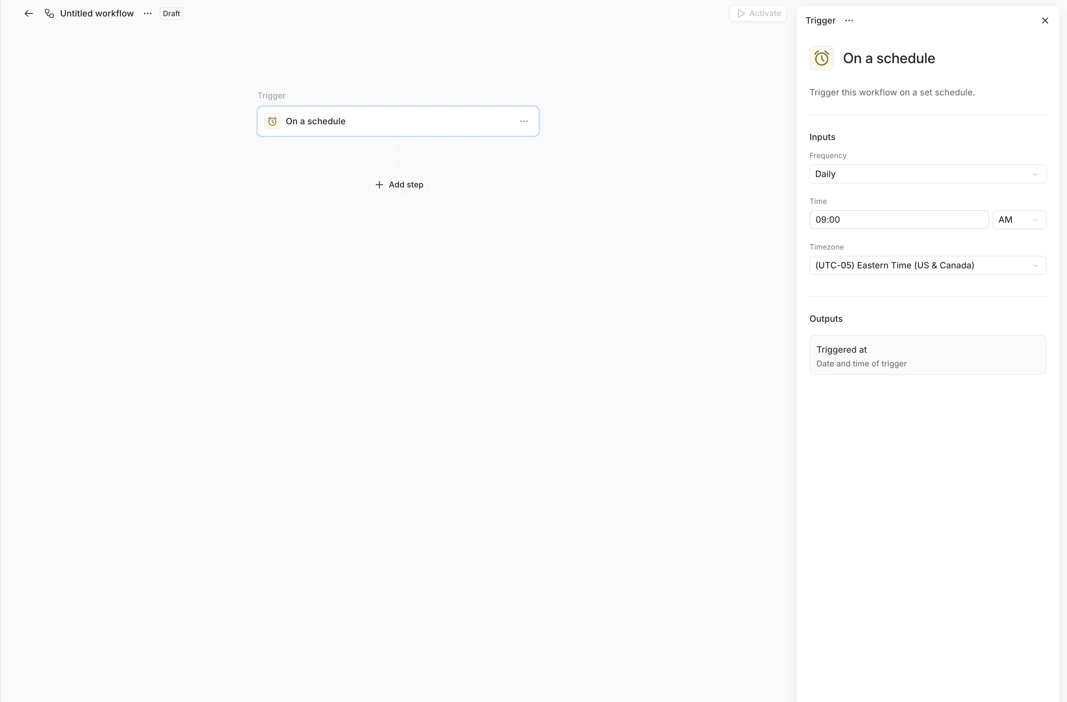
Task: Open the trigger card's three-dot menu
Action: (x=524, y=122)
